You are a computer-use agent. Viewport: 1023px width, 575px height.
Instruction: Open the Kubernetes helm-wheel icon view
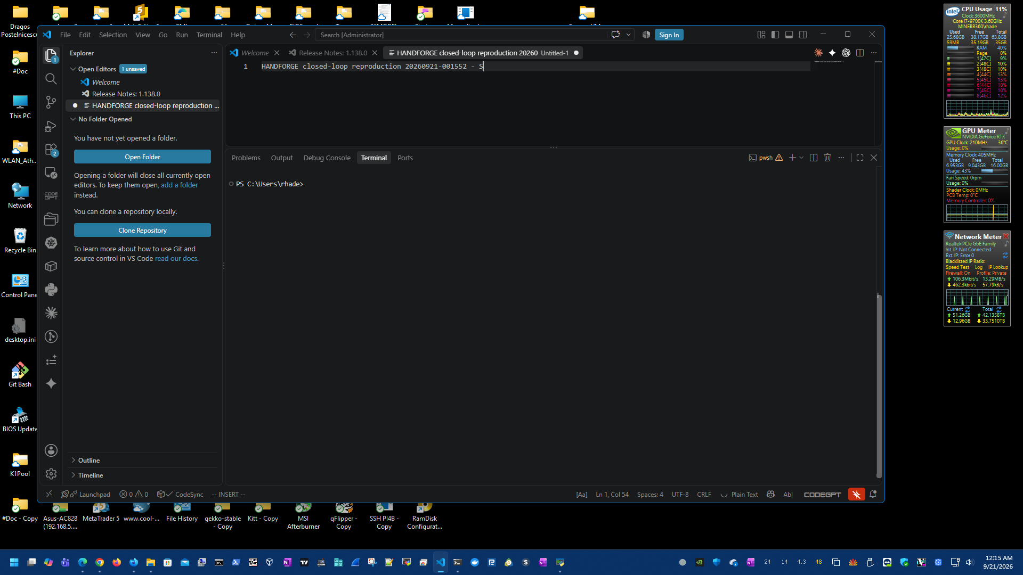51,243
